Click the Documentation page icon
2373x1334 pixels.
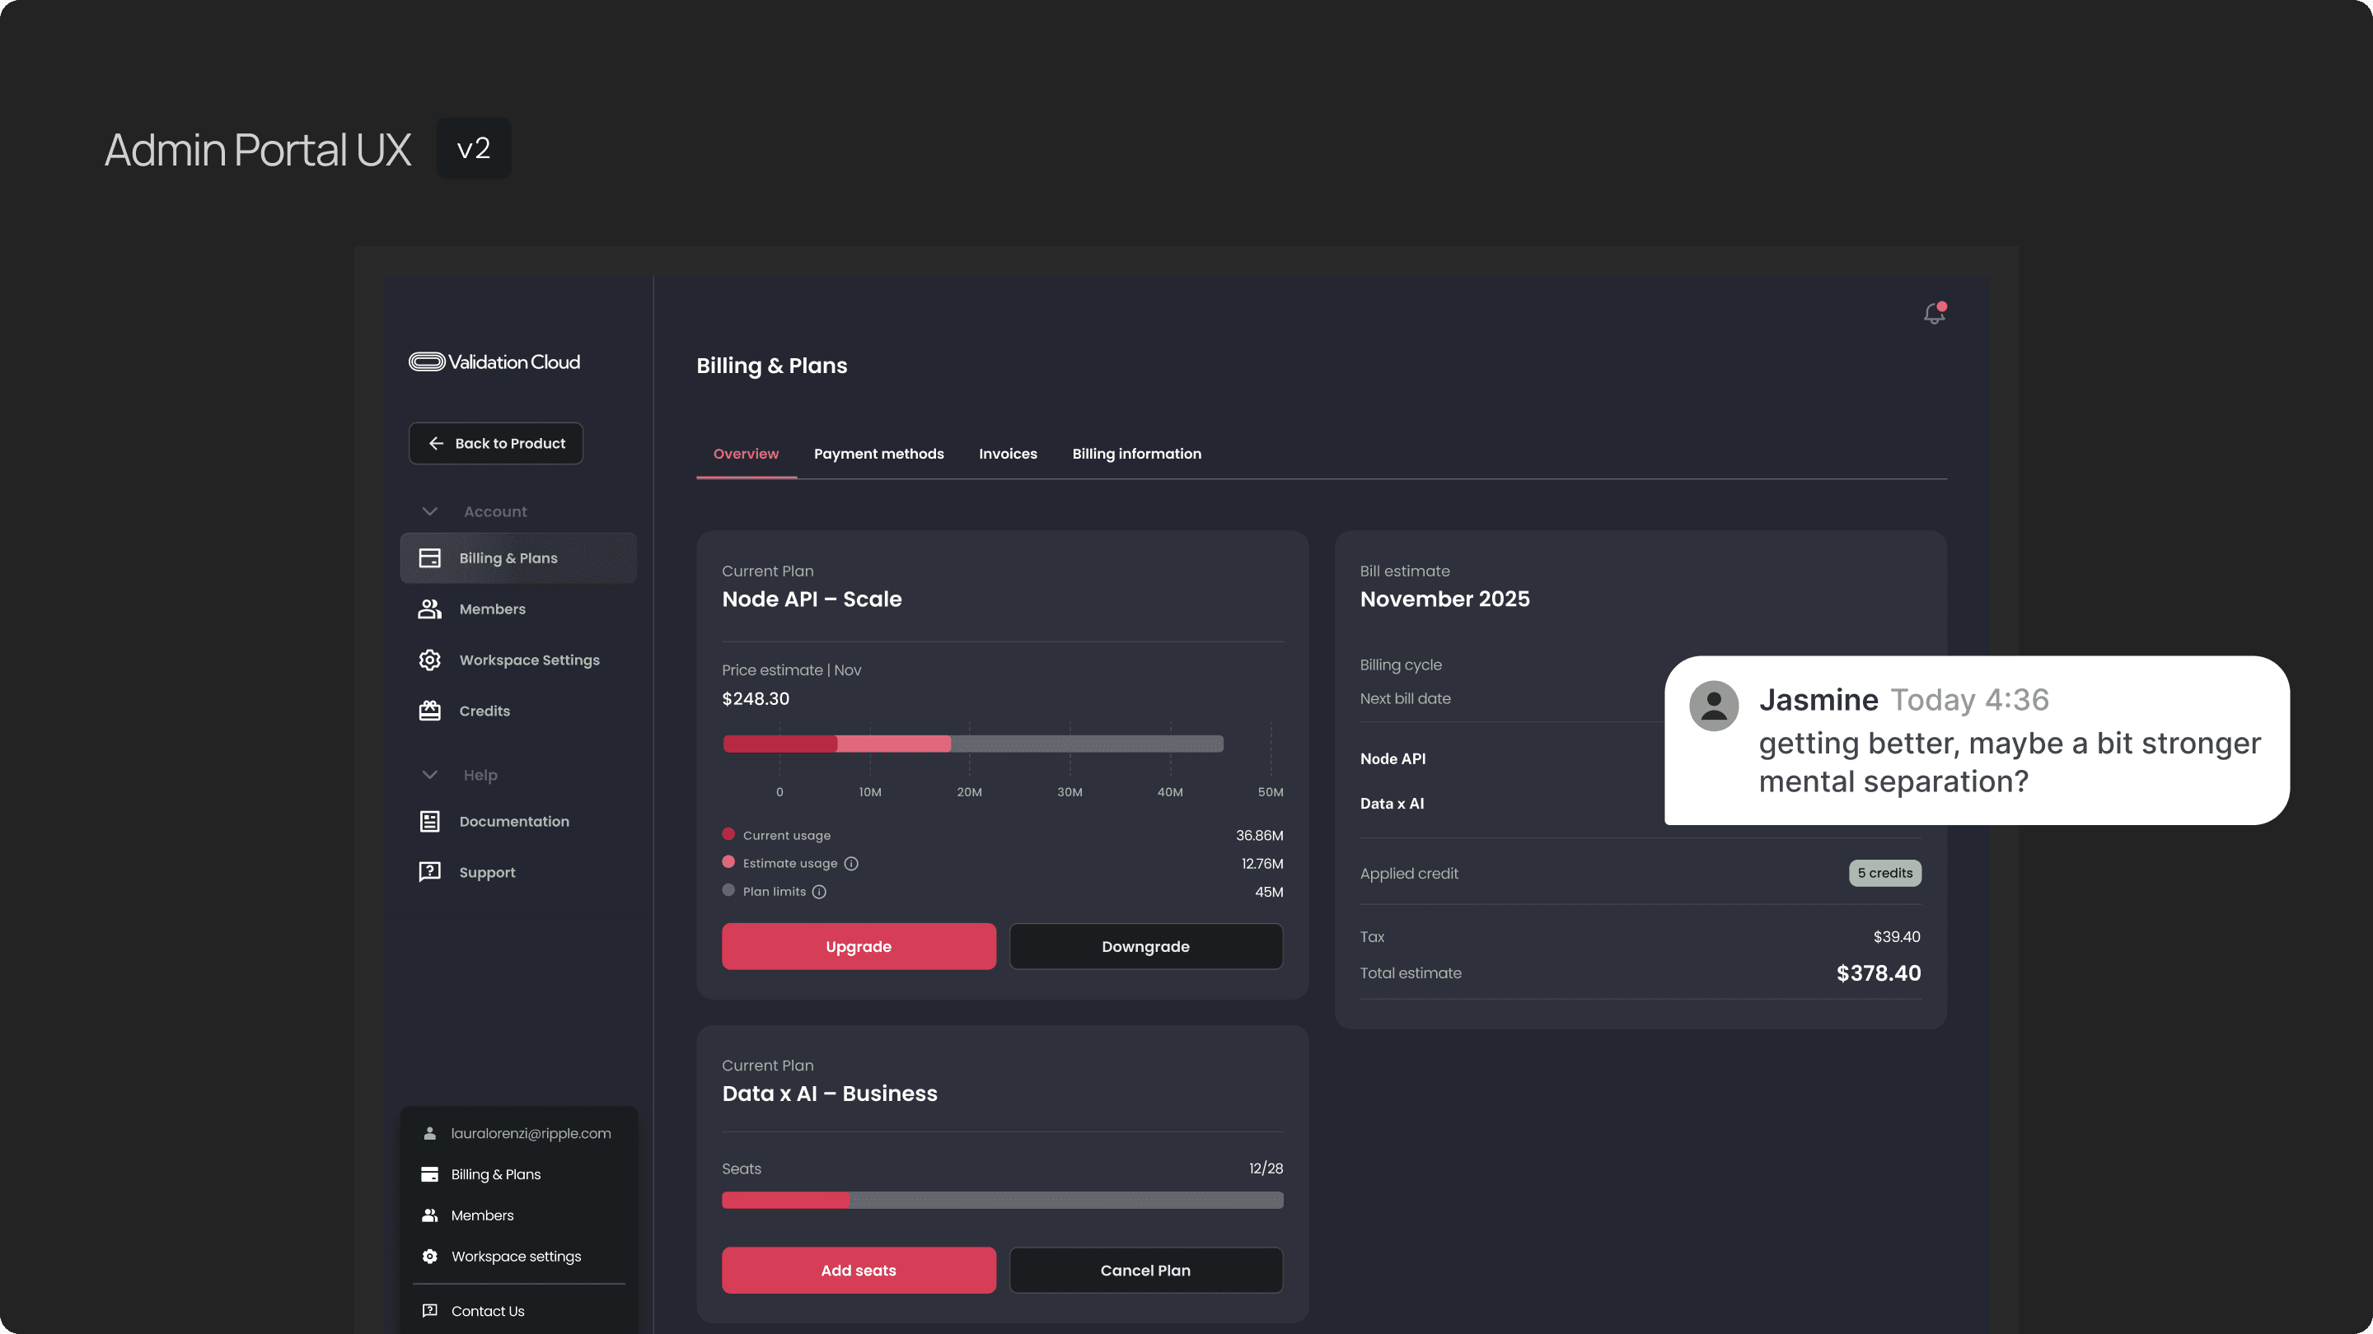tap(429, 821)
